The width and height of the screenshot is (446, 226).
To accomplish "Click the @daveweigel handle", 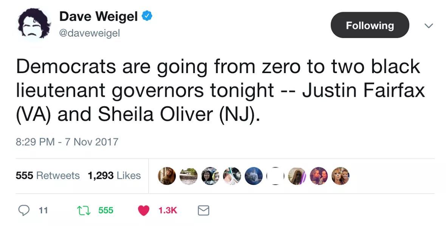I will point(90,34).
